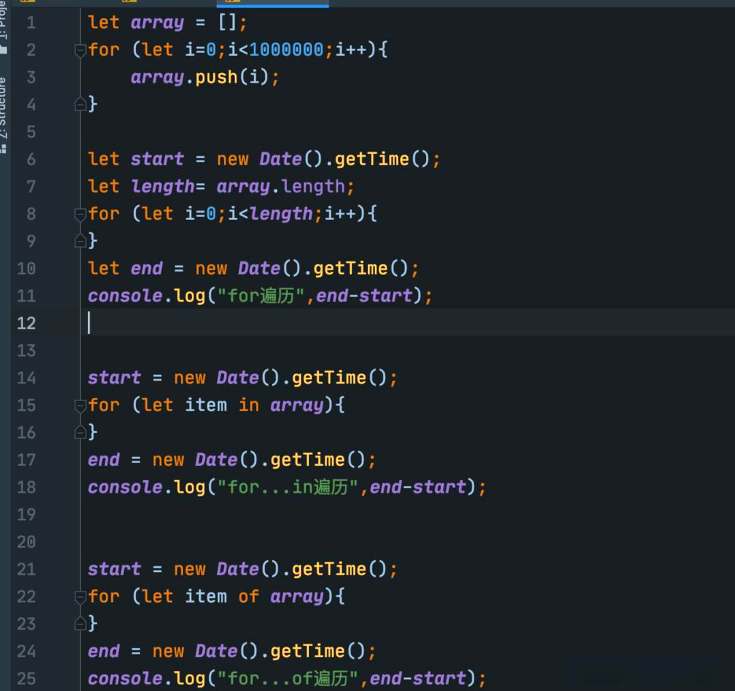Click 'end' in 'let end' on line 10

[x=146, y=269]
